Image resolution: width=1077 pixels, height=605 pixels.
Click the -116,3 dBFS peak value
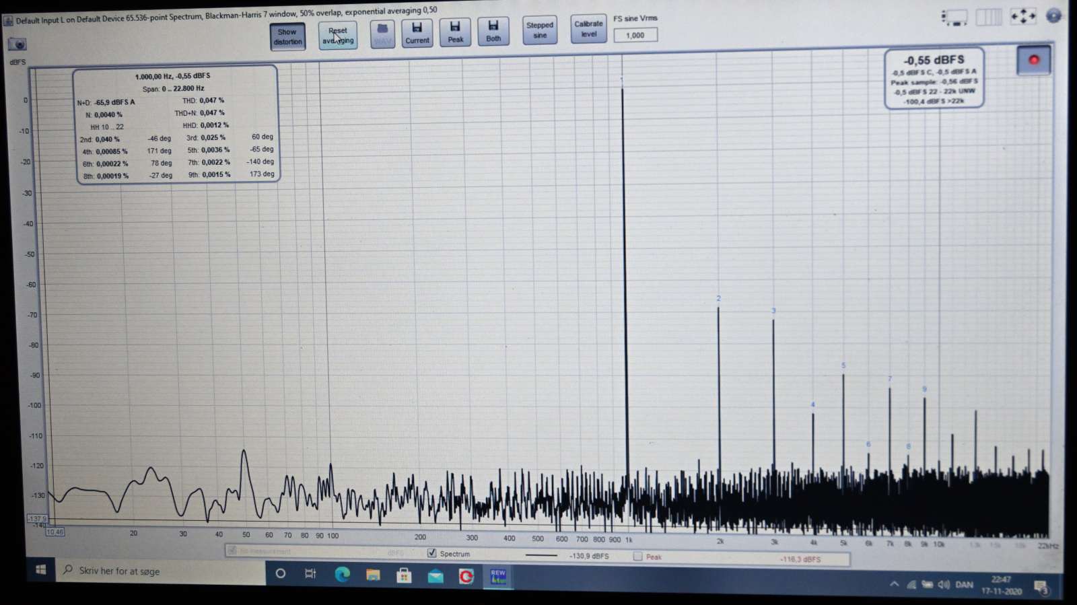(x=800, y=559)
